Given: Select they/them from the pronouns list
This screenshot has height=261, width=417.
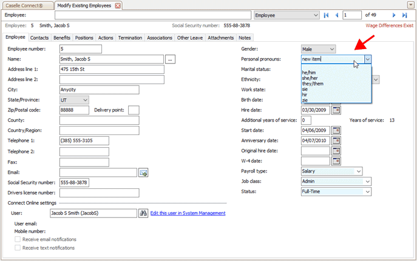Looking at the screenshot, I should 313,82.
